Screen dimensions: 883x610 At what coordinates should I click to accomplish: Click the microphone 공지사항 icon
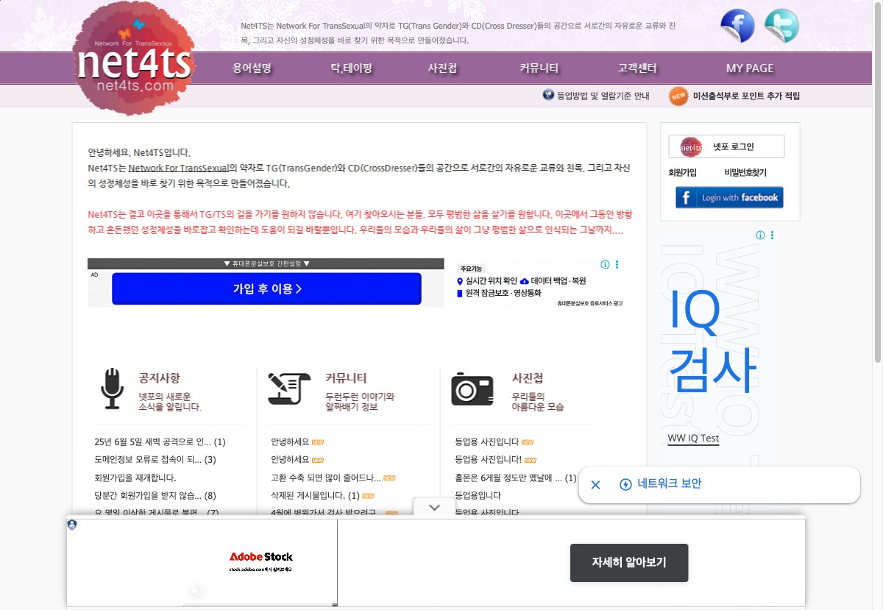112,389
